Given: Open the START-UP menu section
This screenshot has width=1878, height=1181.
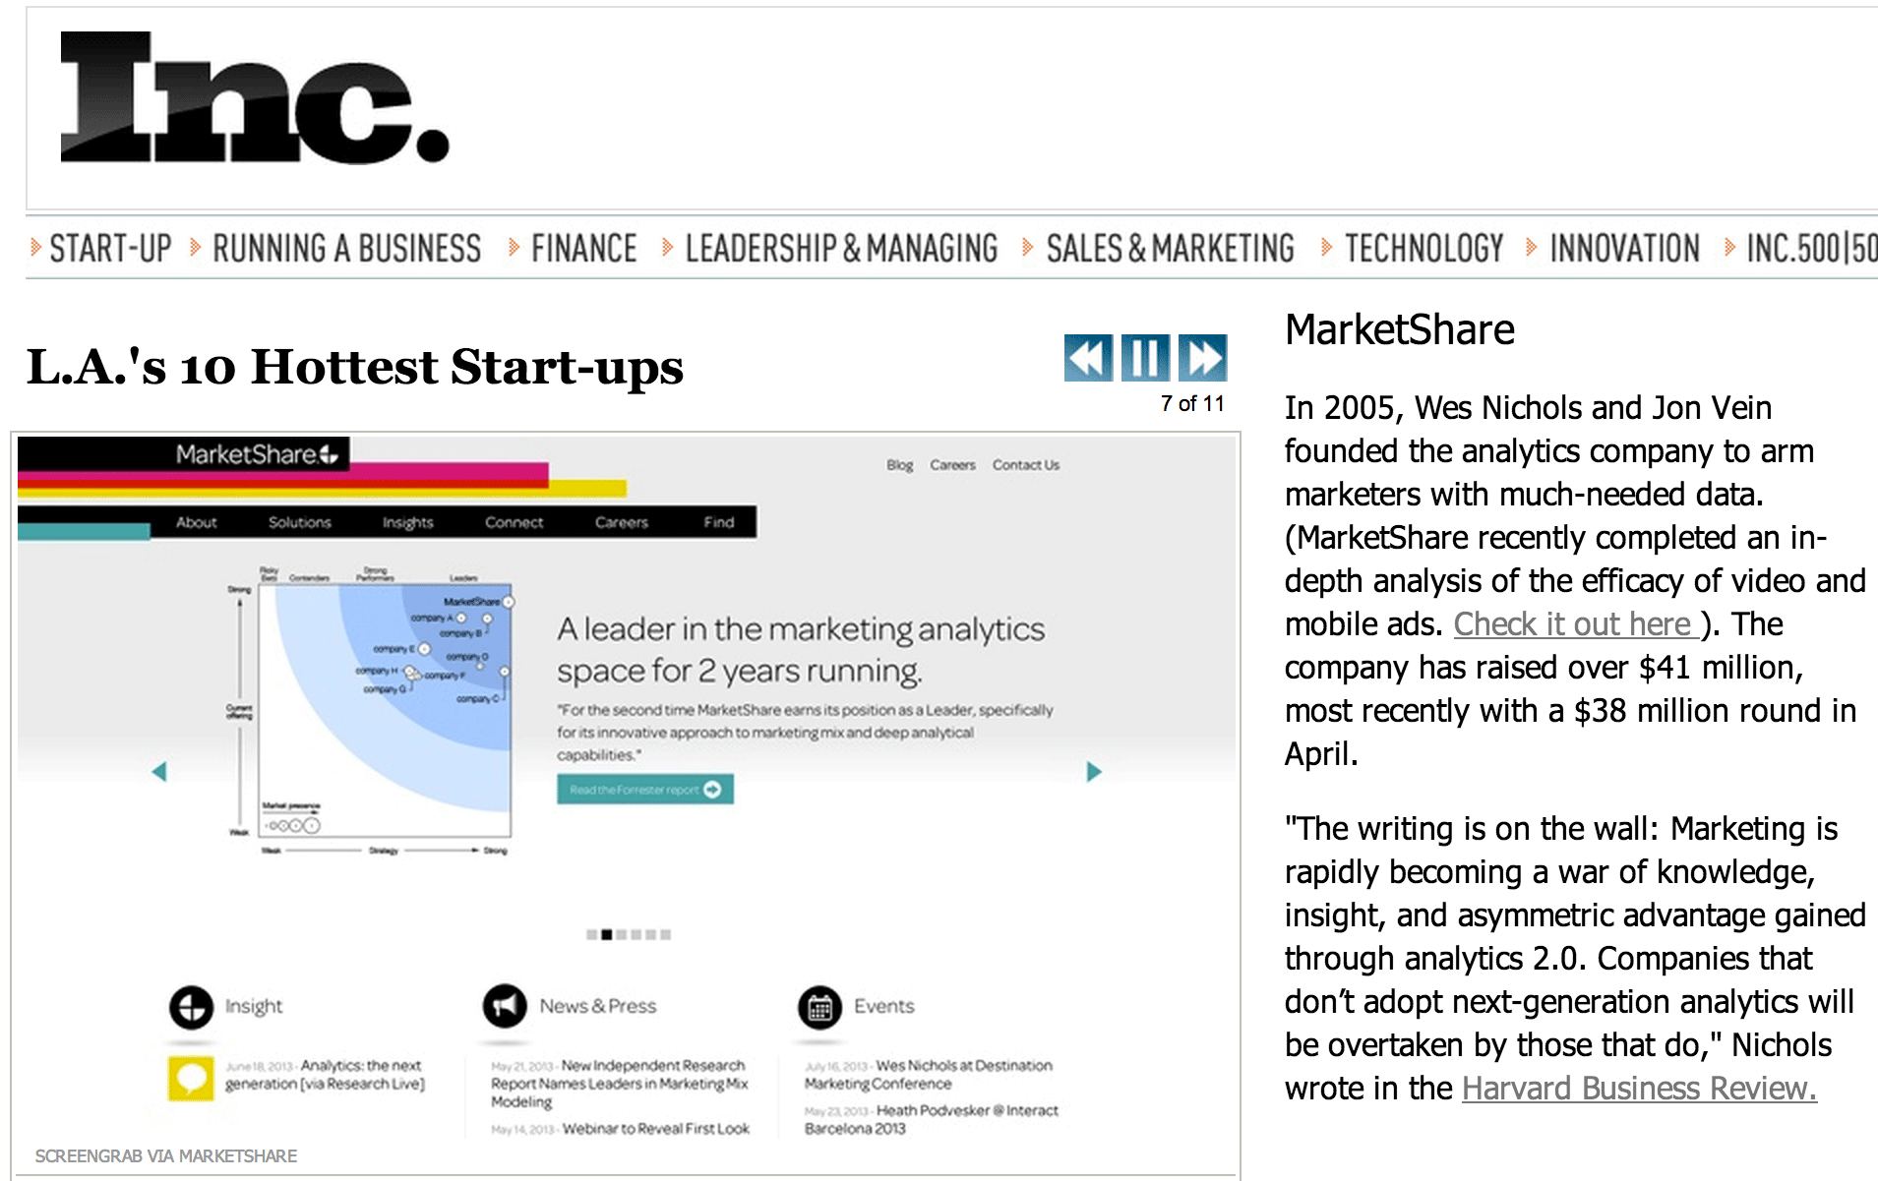Looking at the screenshot, I should point(110,249).
